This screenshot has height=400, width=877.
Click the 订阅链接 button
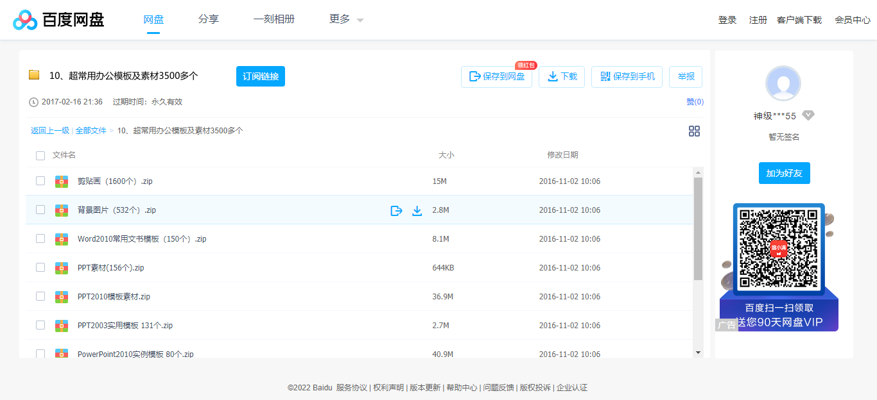260,76
